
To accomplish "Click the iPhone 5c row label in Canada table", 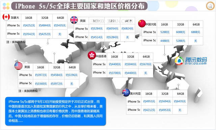I will [x=13, y=34].
